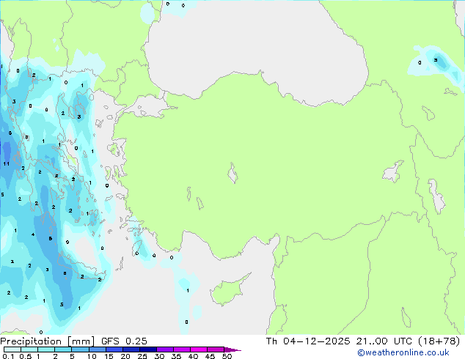Viewport: 465px width, 359px height.
Task: Select the 5–10 mm legend color swatch
Action: (80, 349)
